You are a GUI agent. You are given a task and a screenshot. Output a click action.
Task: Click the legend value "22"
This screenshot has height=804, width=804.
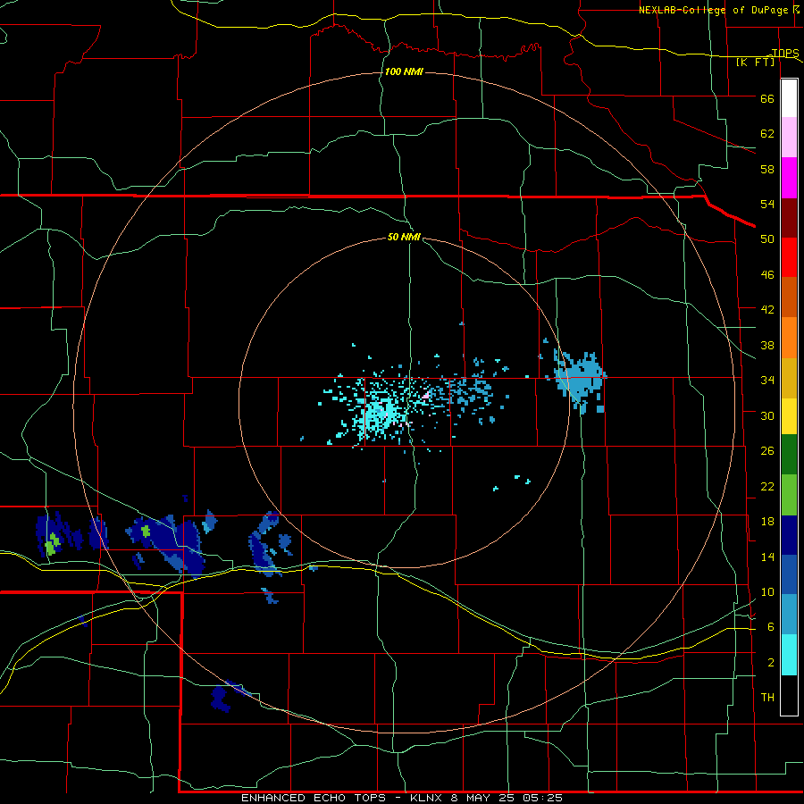coord(767,486)
